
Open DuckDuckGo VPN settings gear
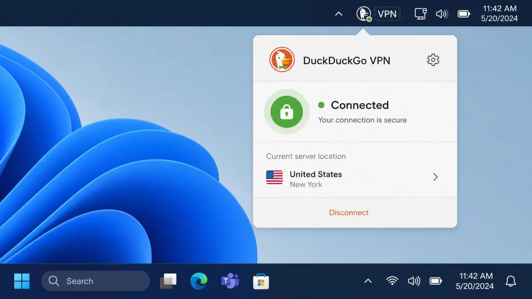(x=433, y=60)
